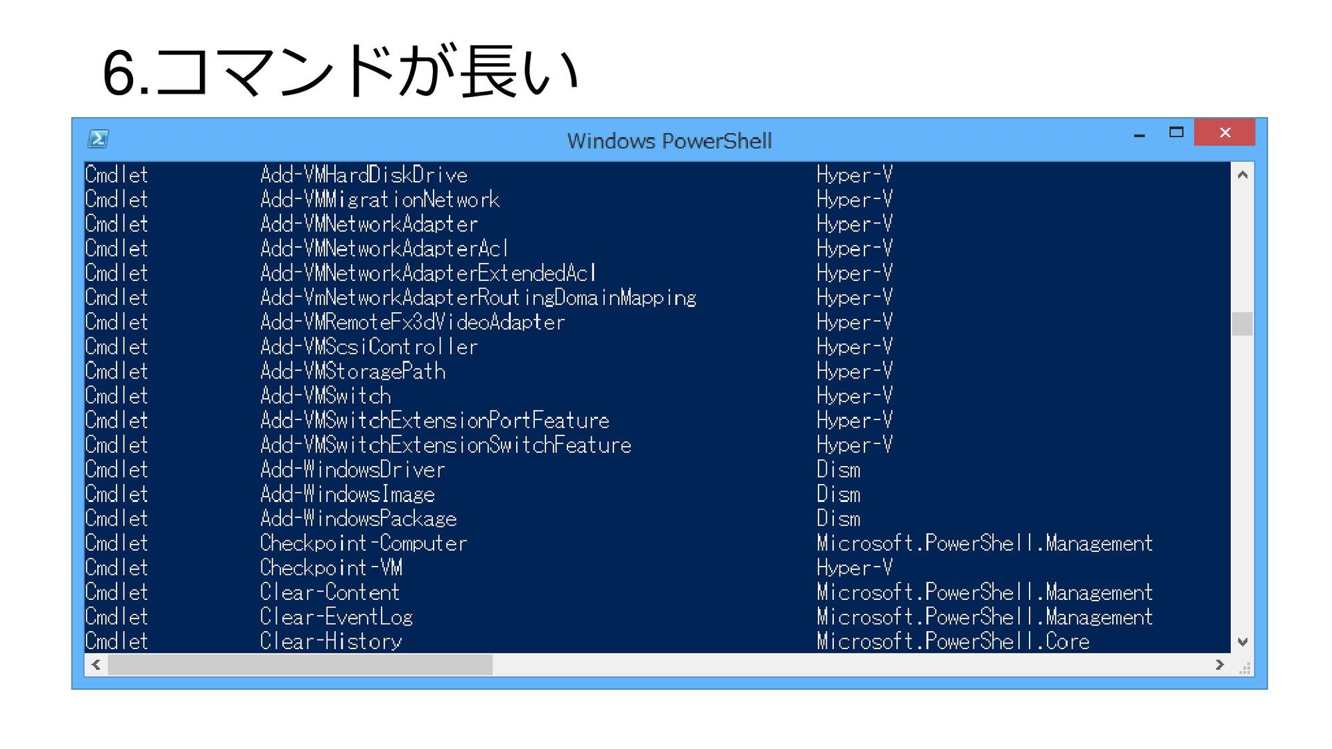Click the PowerShell icon in title bar
This screenshot has width=1332, height=749.
coord(98,139)
